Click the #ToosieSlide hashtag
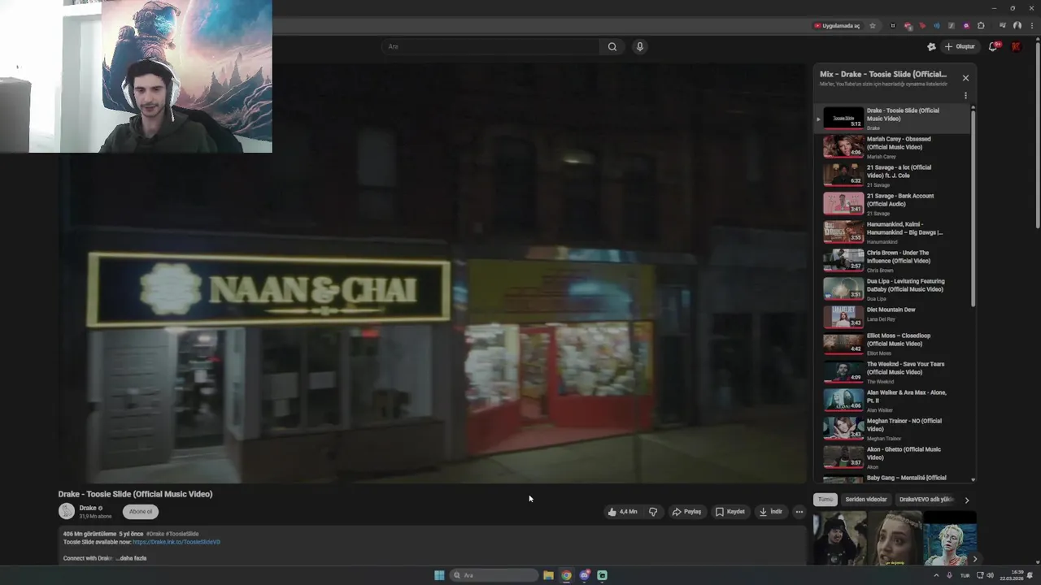Screen dimensions: 1041x585 (182, 534)
